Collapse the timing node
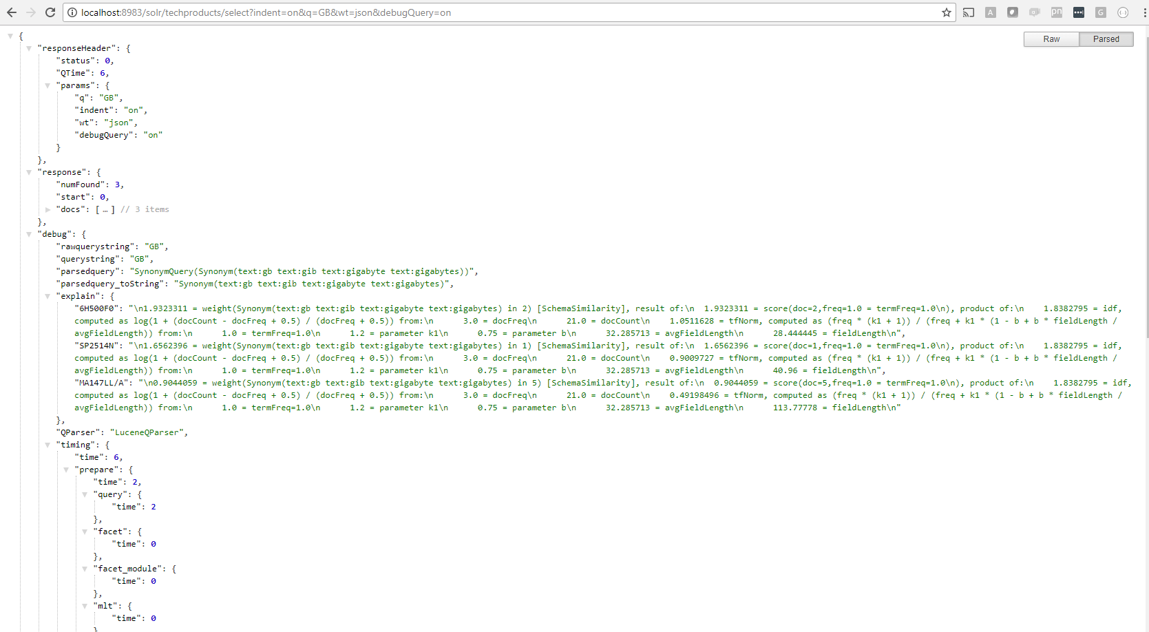The width and height of the screenshot is (1149, 632). click(48, 445)
